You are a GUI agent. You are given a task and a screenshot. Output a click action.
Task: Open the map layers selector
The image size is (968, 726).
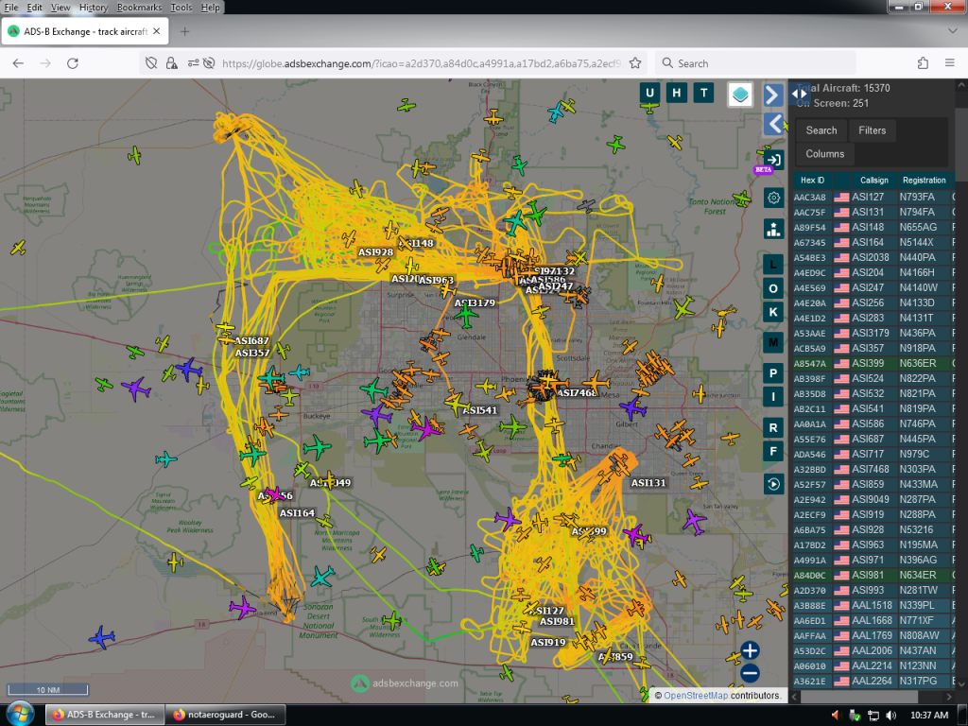(739, 95)
